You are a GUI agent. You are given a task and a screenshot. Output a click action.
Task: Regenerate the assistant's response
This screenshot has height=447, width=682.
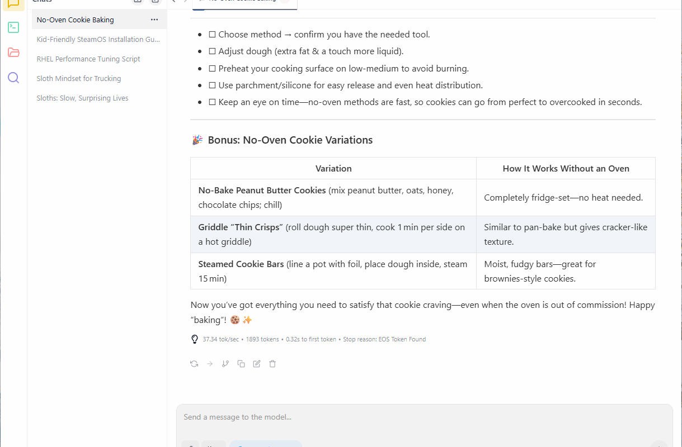(x=194, y=364)
